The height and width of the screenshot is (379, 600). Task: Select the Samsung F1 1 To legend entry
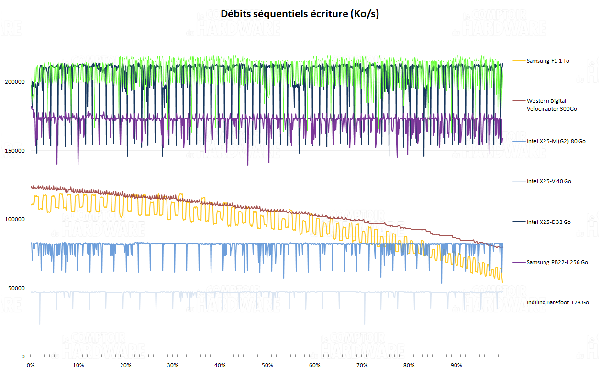(x=548, y=61)
